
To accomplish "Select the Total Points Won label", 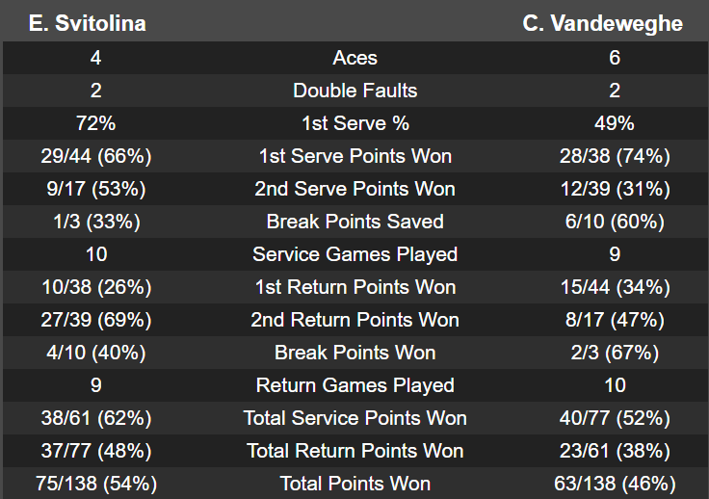I will pos(354,484).
